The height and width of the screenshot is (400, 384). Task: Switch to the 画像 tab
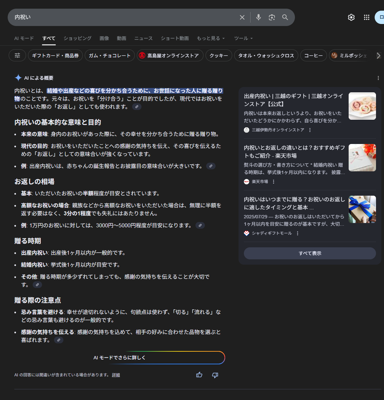tap(104, 38)
